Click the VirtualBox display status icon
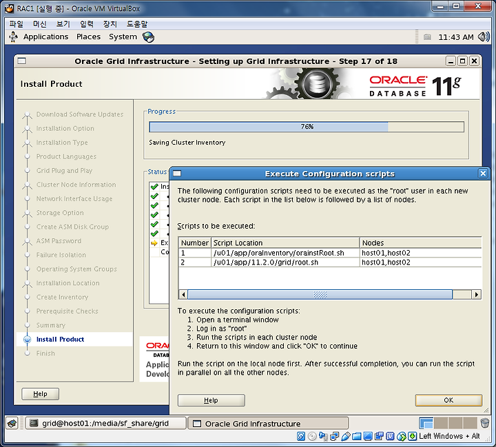This screenshot has height=447, width=496. (x=368, y=436)
